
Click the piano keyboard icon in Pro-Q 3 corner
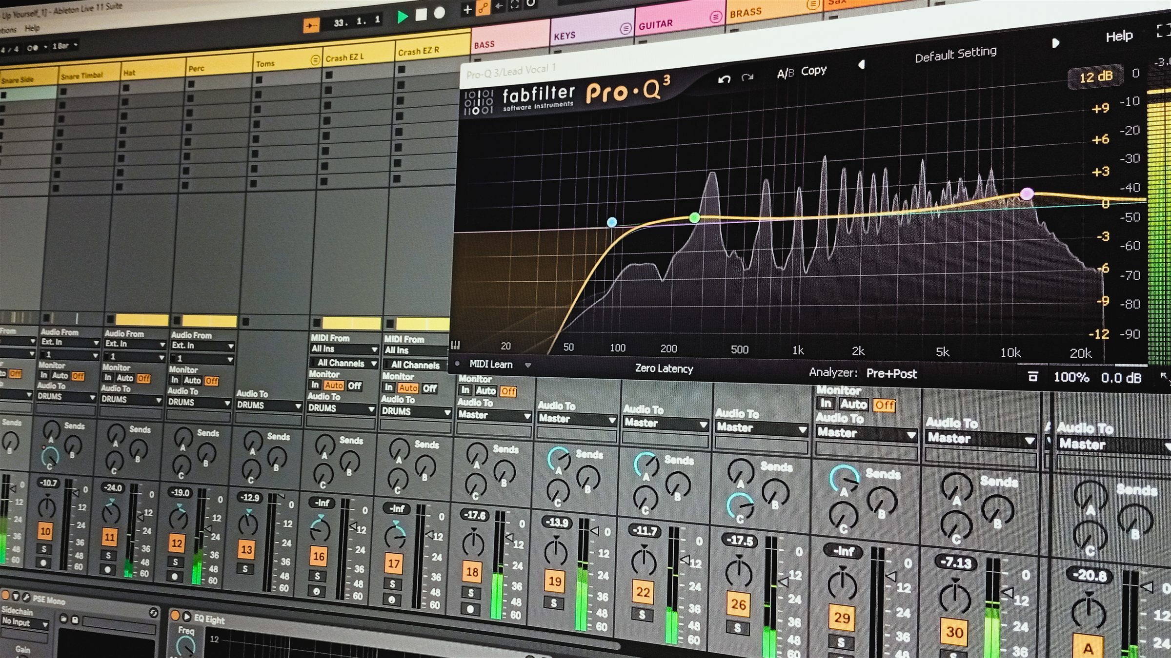coord(455,346)
